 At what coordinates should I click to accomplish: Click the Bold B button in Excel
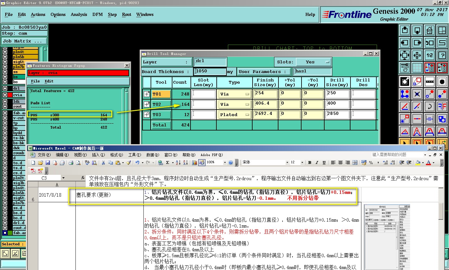(310, 163)
